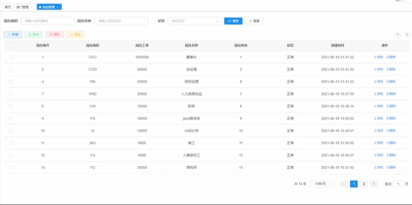The image size is (412, 205).
Task: Click the round search toggle icon above table
Action: coord(398,34)
